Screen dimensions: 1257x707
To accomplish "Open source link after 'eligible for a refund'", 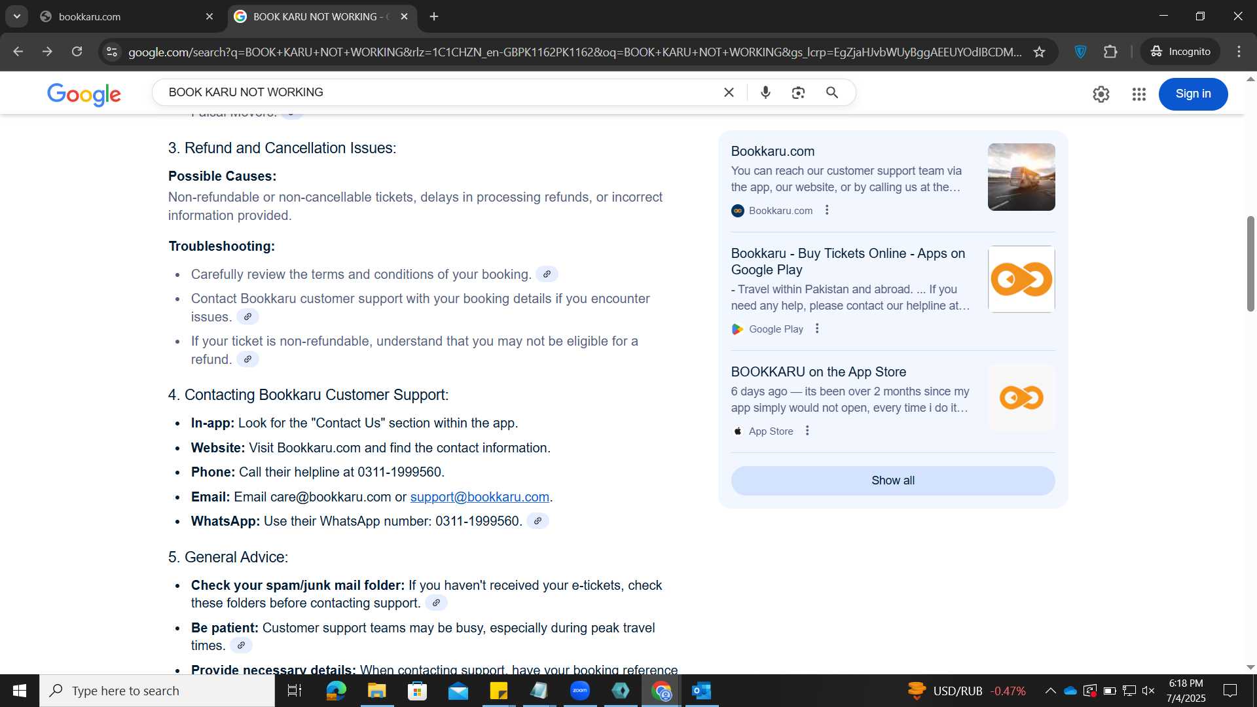I will (247, 359).
